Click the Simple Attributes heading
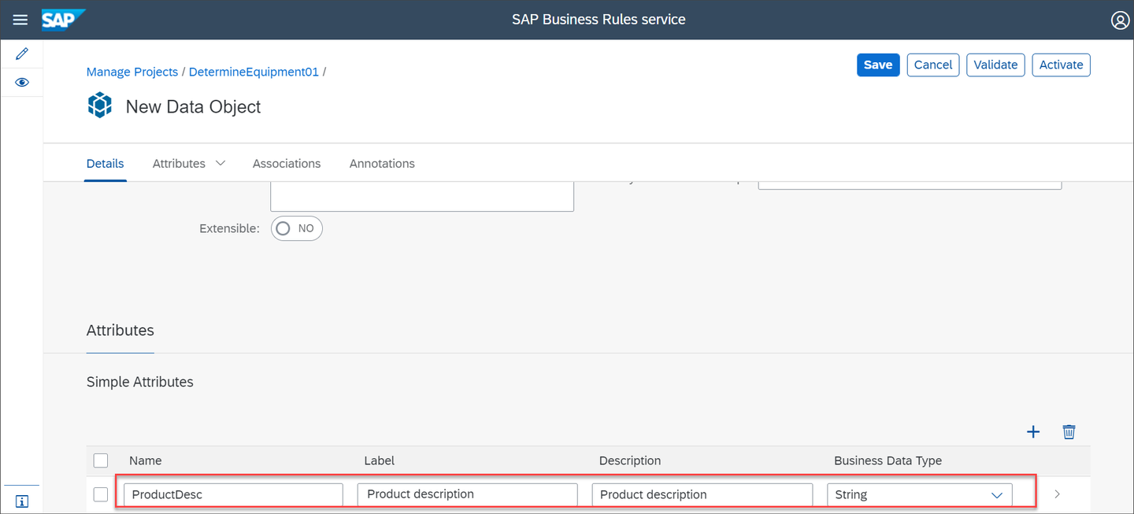1134x514 pixels. 140,382
